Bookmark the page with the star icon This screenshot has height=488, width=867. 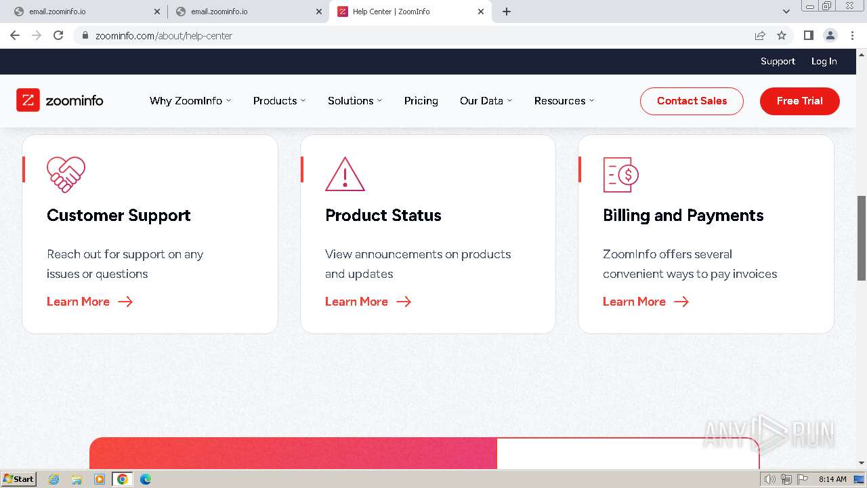coord(782,35)
